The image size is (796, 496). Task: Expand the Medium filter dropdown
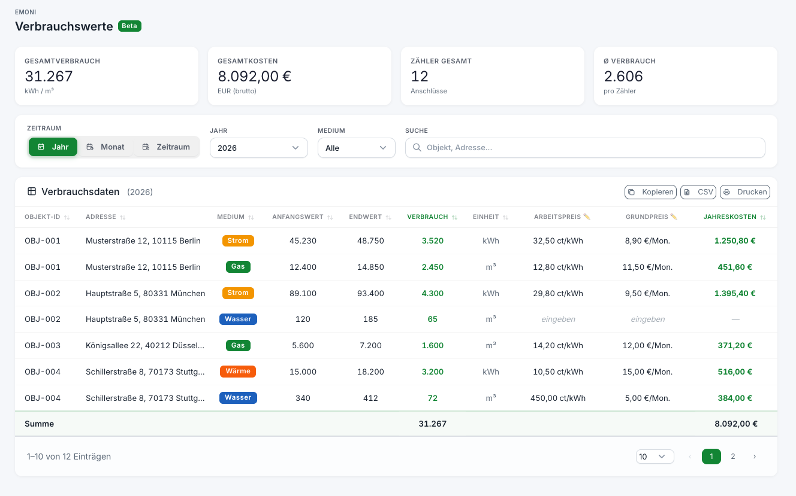[356, 148]
